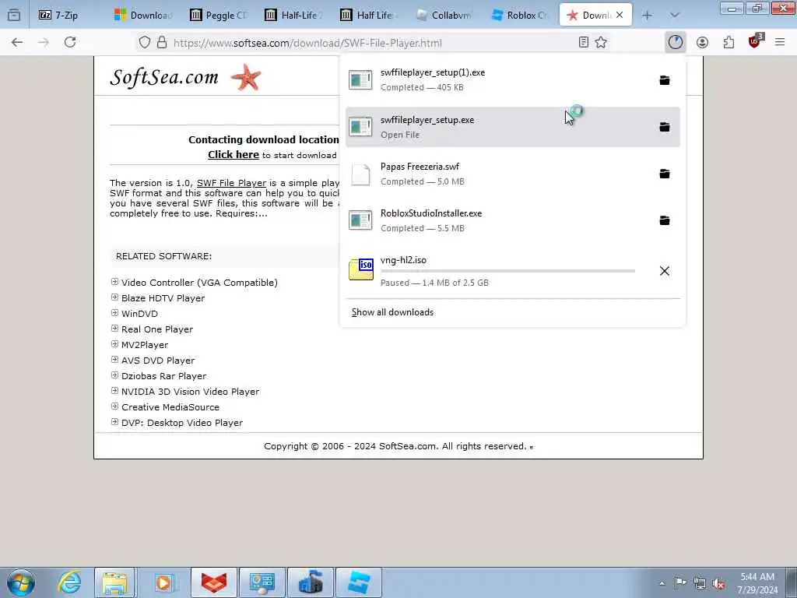
Task: Open Windows Media Player from taskbar
Action: pos(163,582)
